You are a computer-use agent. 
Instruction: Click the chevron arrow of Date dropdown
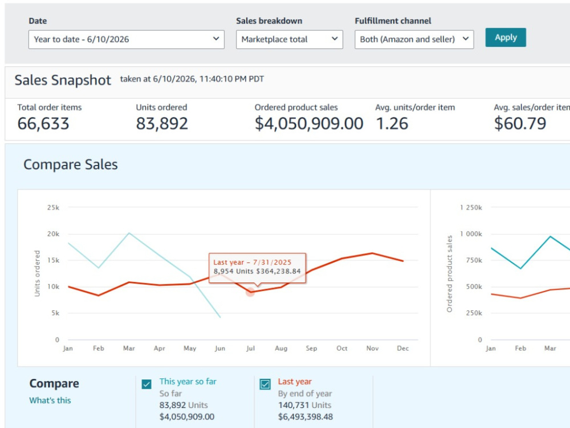point(216,39)
